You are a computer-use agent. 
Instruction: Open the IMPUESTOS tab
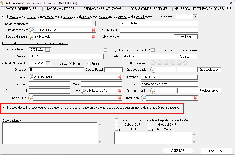tap(182, 9)
